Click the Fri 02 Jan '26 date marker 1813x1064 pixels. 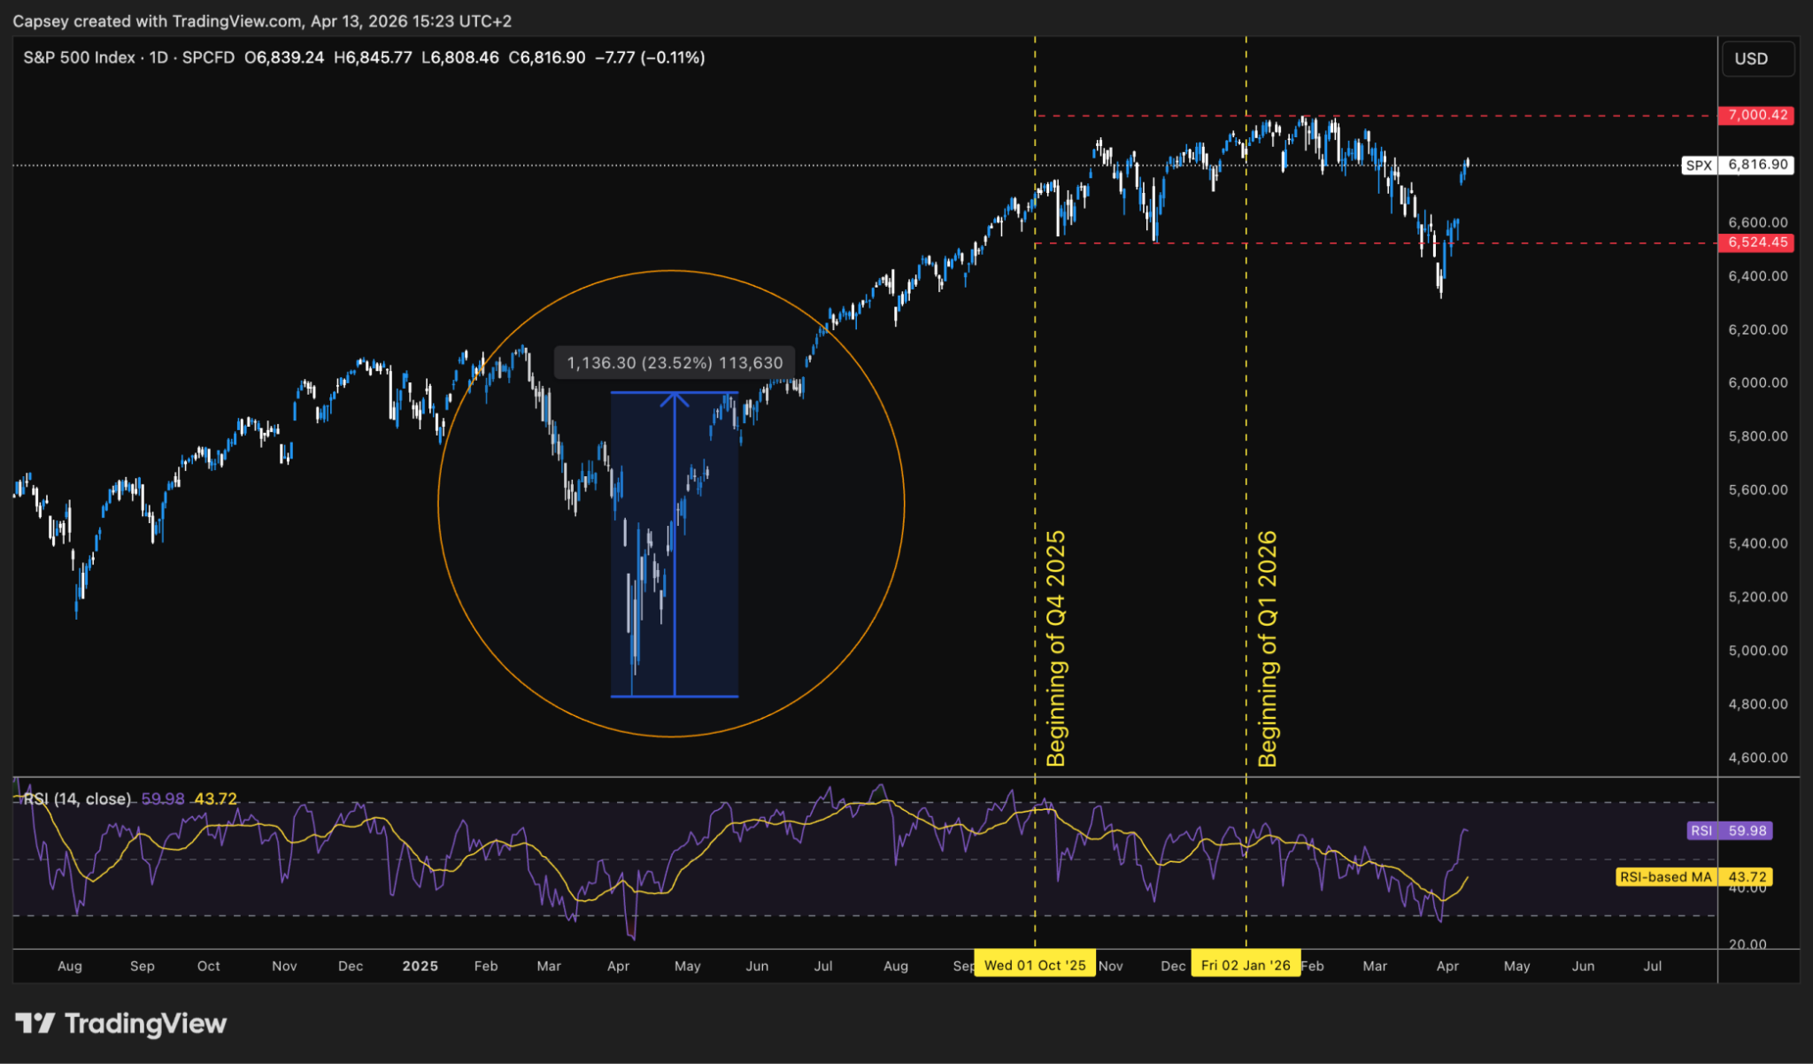click(1246, 964)
